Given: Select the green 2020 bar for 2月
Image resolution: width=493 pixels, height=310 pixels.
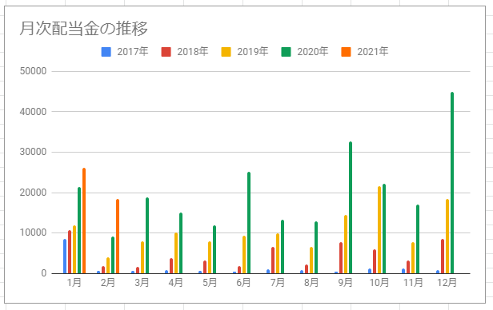Looking at the screenshot, I should (113, 255).
